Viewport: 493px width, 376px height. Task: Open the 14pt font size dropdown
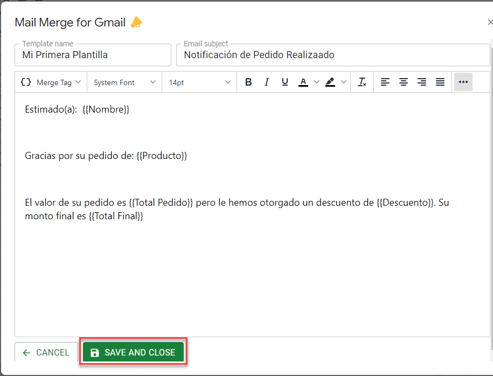pos(199,82)
